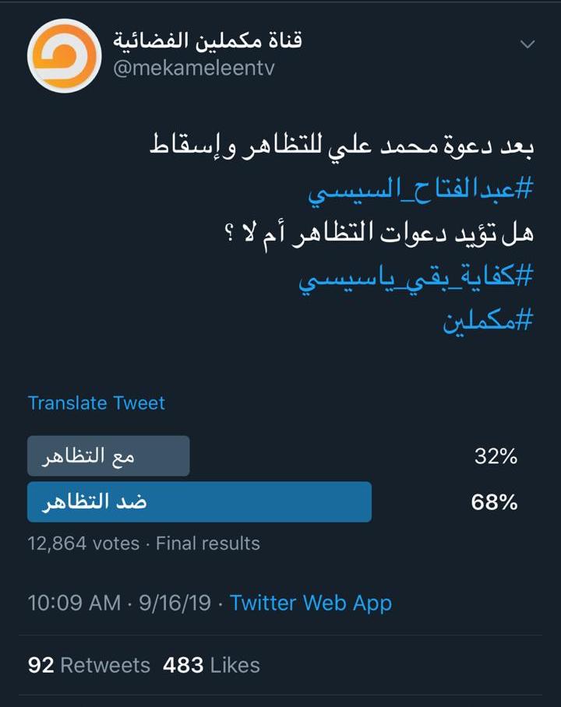Image resolution: width=561 pixels, height=707 pixels.
Task: Click the 9/16/19 date
Action: pos(175,603)
